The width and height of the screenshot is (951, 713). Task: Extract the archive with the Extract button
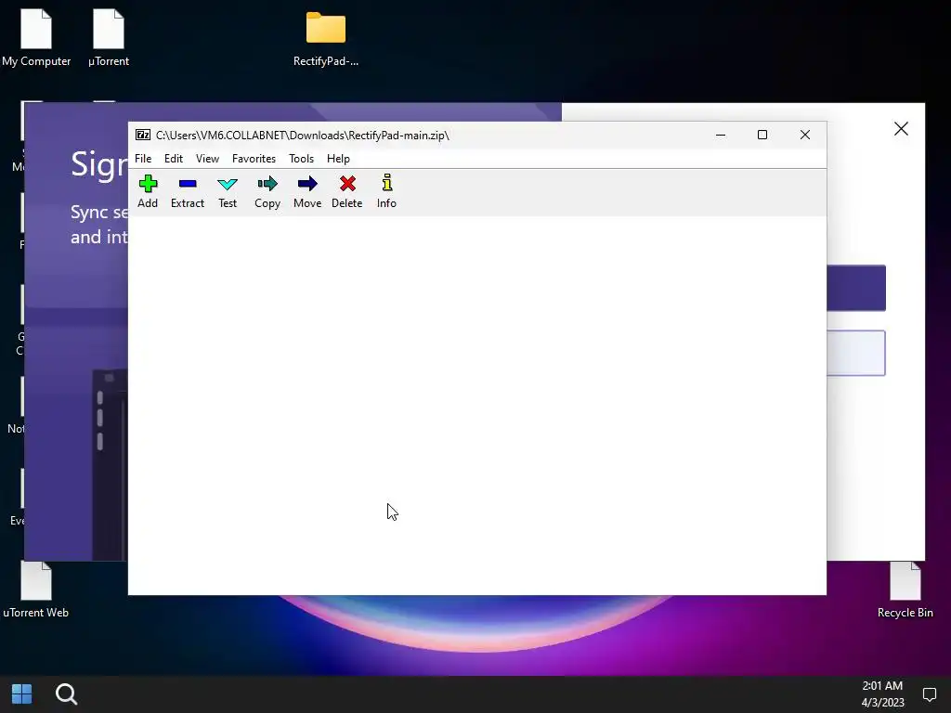pos(188,191)
